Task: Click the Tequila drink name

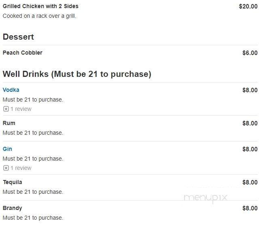Action: click(x=12, y=182)
